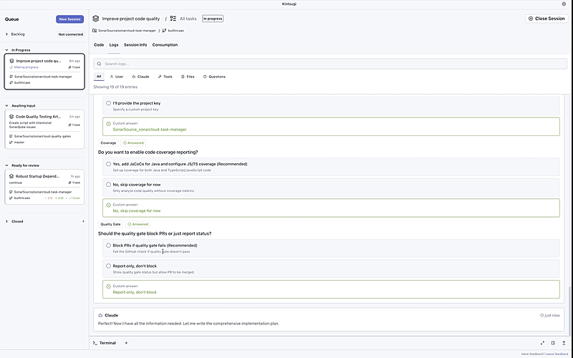Click the Showing 19 of 19 entries text
573x358 pixels.
point(115,87)
